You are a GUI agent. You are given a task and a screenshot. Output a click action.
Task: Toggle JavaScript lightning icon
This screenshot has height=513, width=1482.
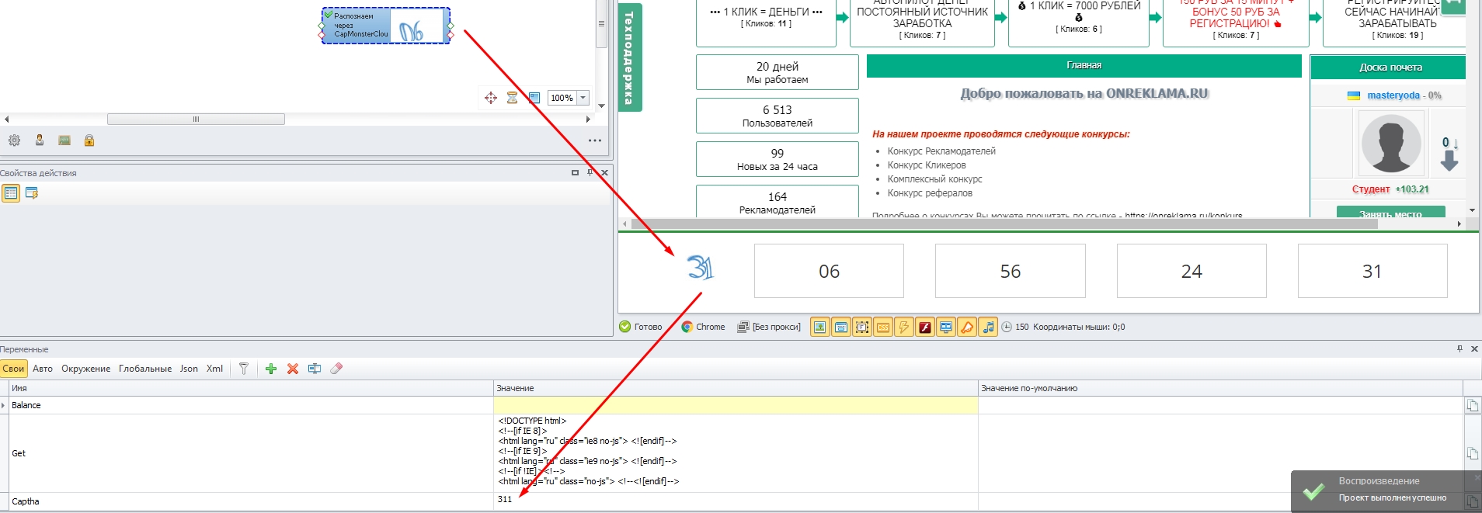click(904, 327)
